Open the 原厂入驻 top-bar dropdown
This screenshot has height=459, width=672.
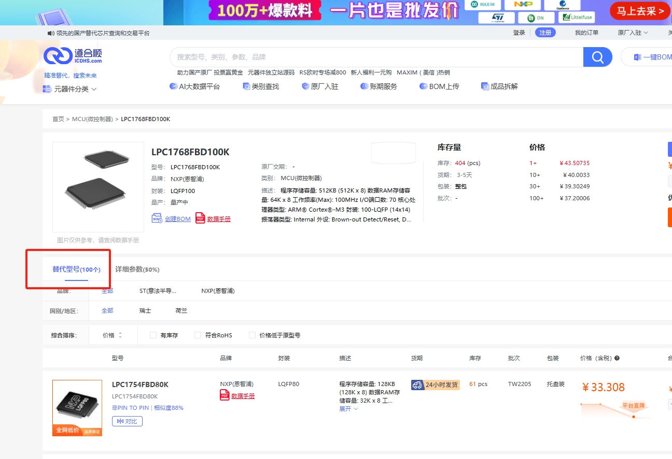[633, 33]
